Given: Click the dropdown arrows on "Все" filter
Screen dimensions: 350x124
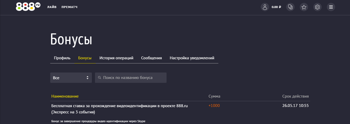Looking at the screenshot, I should (87, 78).
